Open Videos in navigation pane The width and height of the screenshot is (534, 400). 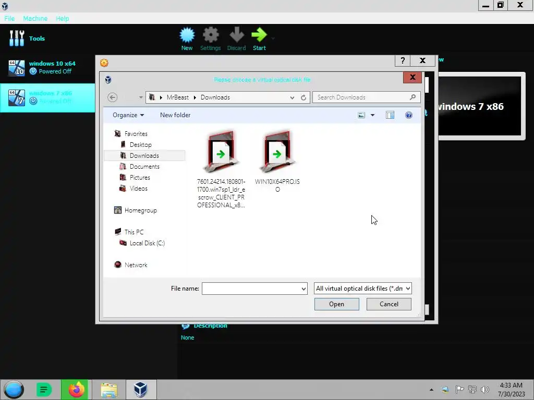138,188
